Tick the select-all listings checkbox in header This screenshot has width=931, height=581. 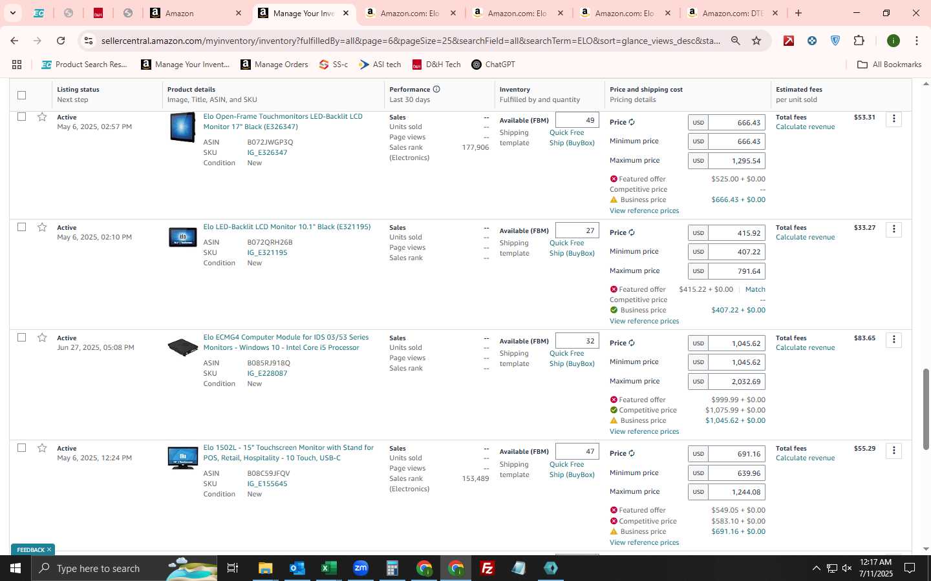tap(21, 95)
